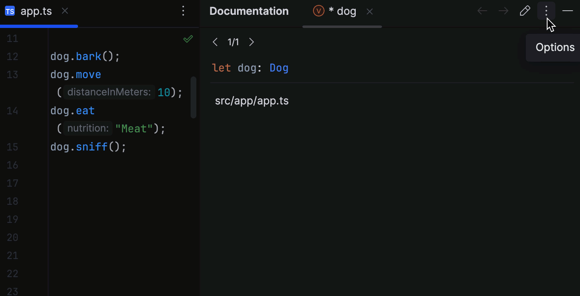Viewport: 580px width, 296px height.
Task: Edit the dog documentation with the pencil icon
Action: tap(525, 11)
